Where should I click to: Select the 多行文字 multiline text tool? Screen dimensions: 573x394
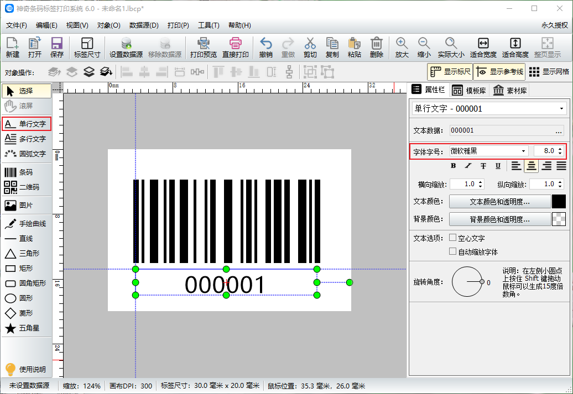tap(27, 139)
